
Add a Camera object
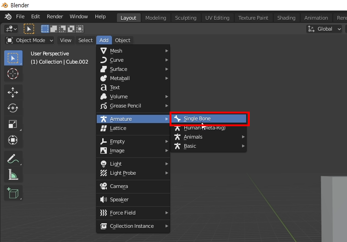pos(133,186)
